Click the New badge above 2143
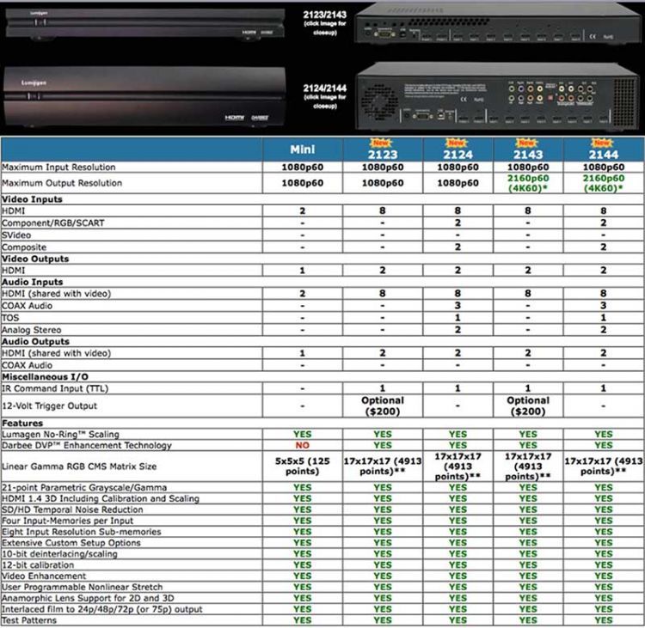The height and width of the screenshot is (628, 645). 527,143
